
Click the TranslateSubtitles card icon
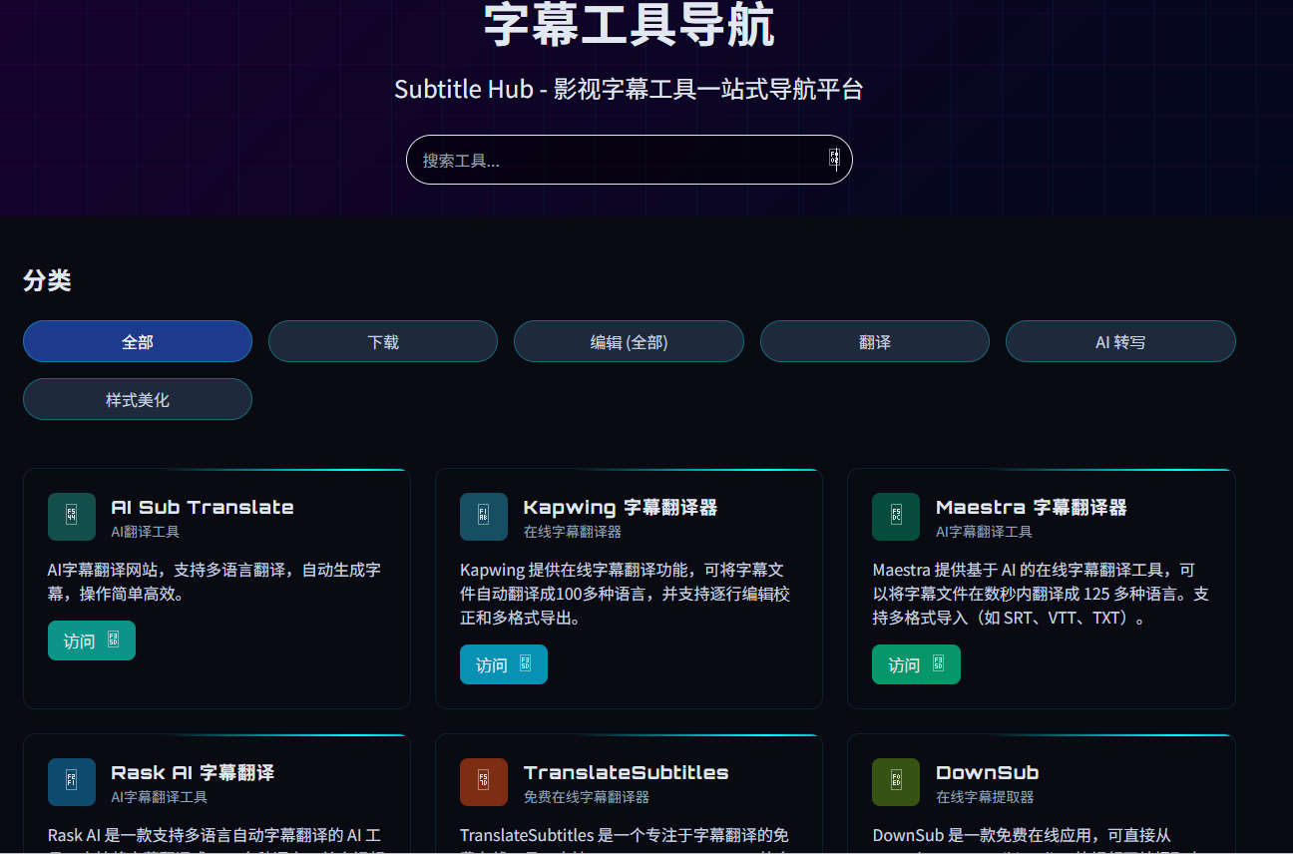484,782
